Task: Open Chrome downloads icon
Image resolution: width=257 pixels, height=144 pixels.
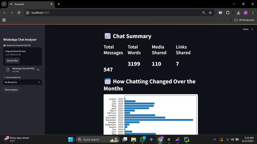Action: point(238,12)
